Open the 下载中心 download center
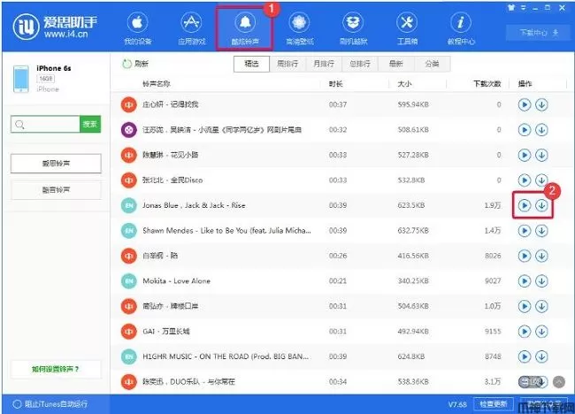Image resolution: width=575 pixels, height=414 pixels. (x=535, y=32)
